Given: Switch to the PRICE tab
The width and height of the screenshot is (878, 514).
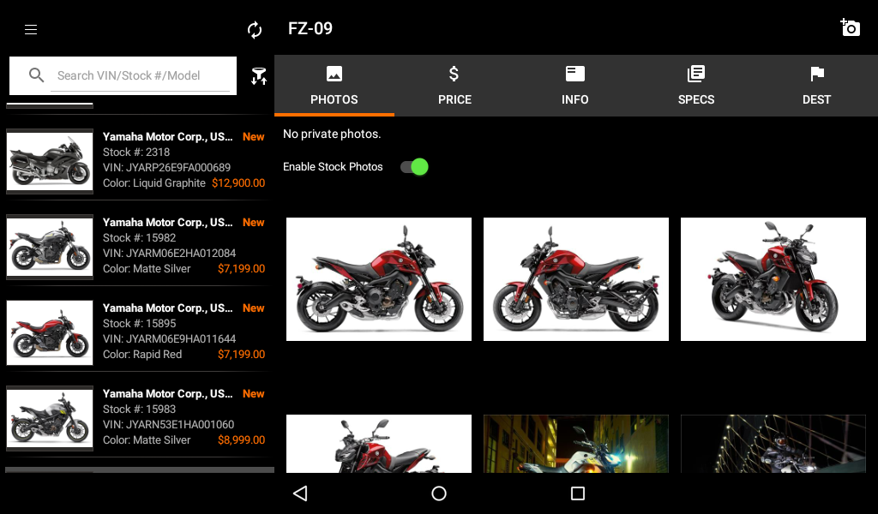Looking at the screenshot, I should (454, 86).
